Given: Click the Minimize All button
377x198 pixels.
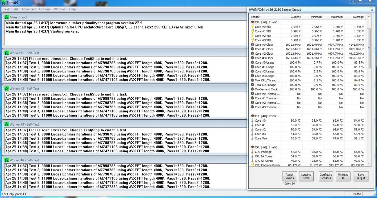Looking at the screenshot, I should click(343, 176).
